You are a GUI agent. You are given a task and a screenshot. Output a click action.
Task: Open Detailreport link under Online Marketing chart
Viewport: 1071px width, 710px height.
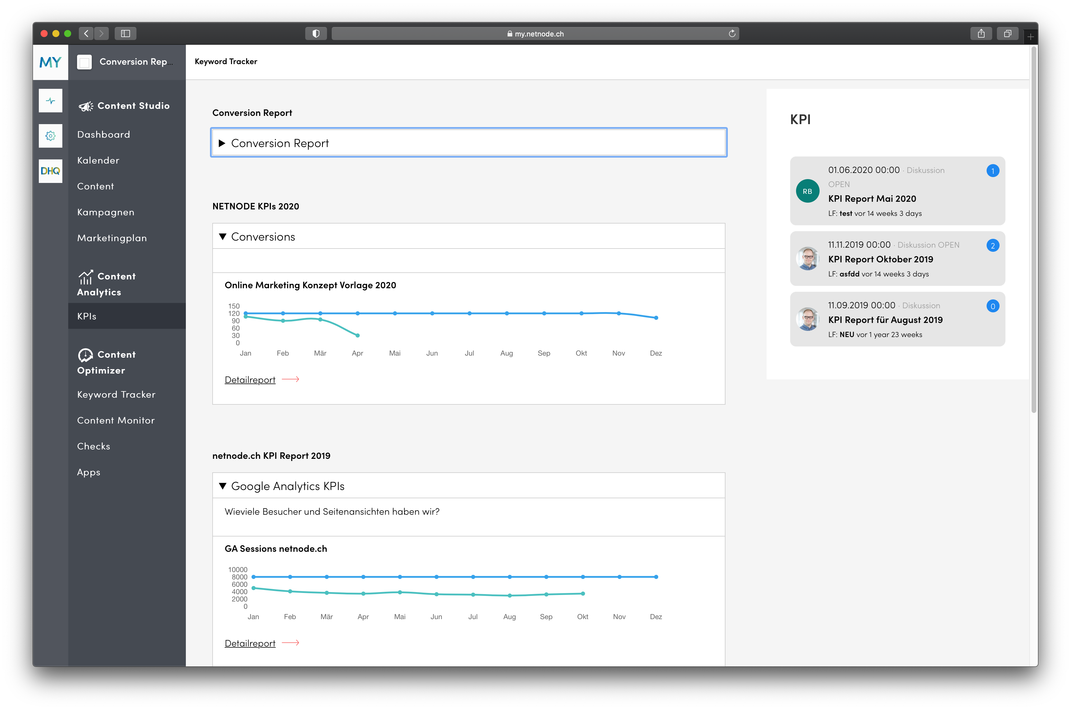tap(250, 380)
